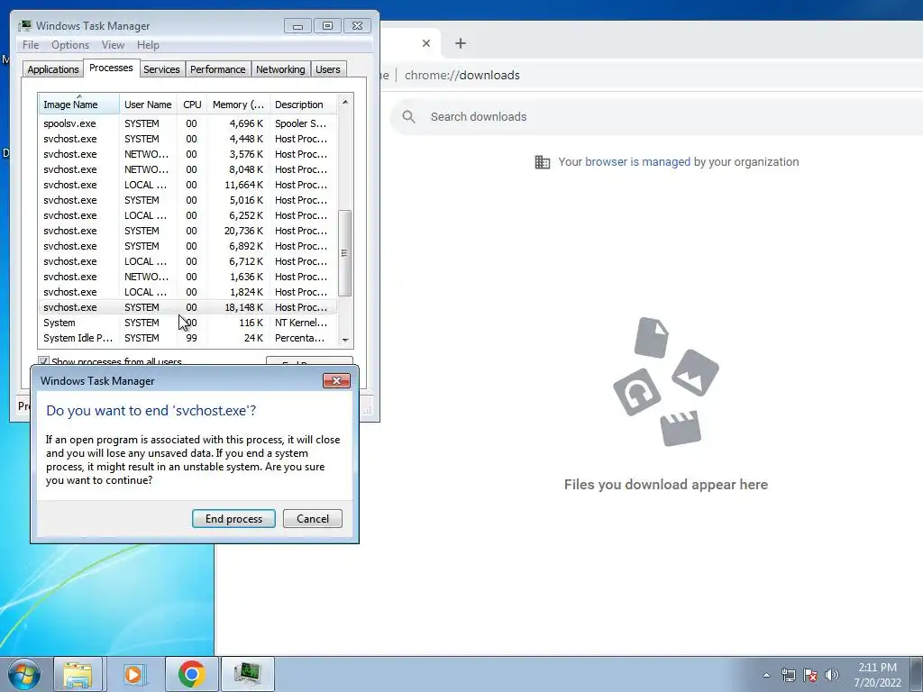
Task: Sort by CPU column header
Action: tap(192, 105)
